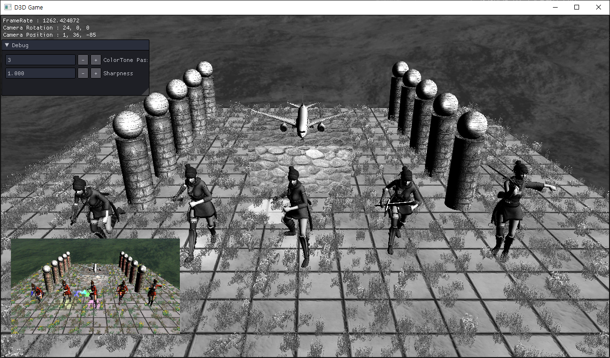Click the ColorTone Pass label
Screen dimensions: 610x358
pos(126,60)
